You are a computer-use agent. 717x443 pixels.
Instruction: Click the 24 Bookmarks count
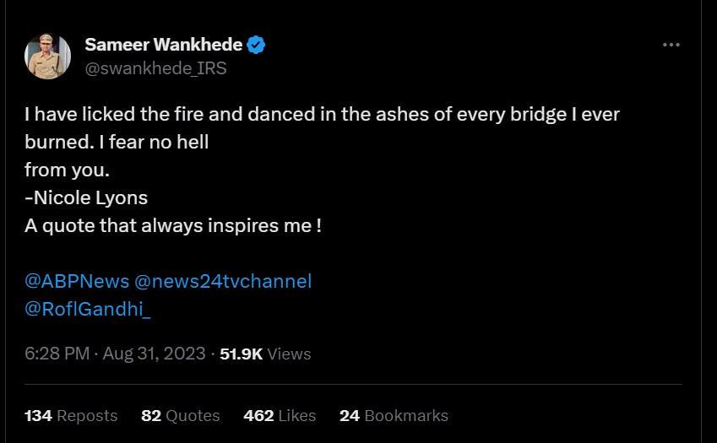coord(394,415)
